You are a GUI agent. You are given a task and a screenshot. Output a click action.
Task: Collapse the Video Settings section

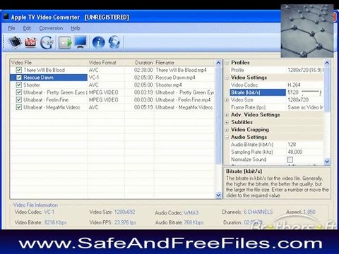tap(227, 78)
